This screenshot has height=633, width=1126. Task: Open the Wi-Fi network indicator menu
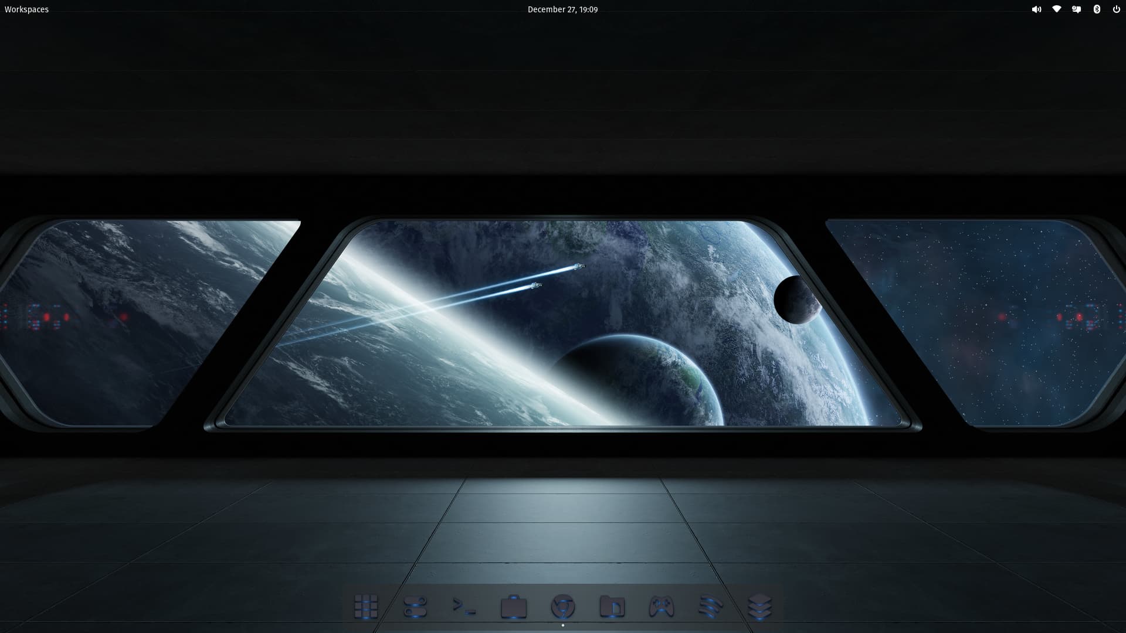pyautogui.click(x=1057, y=9)
